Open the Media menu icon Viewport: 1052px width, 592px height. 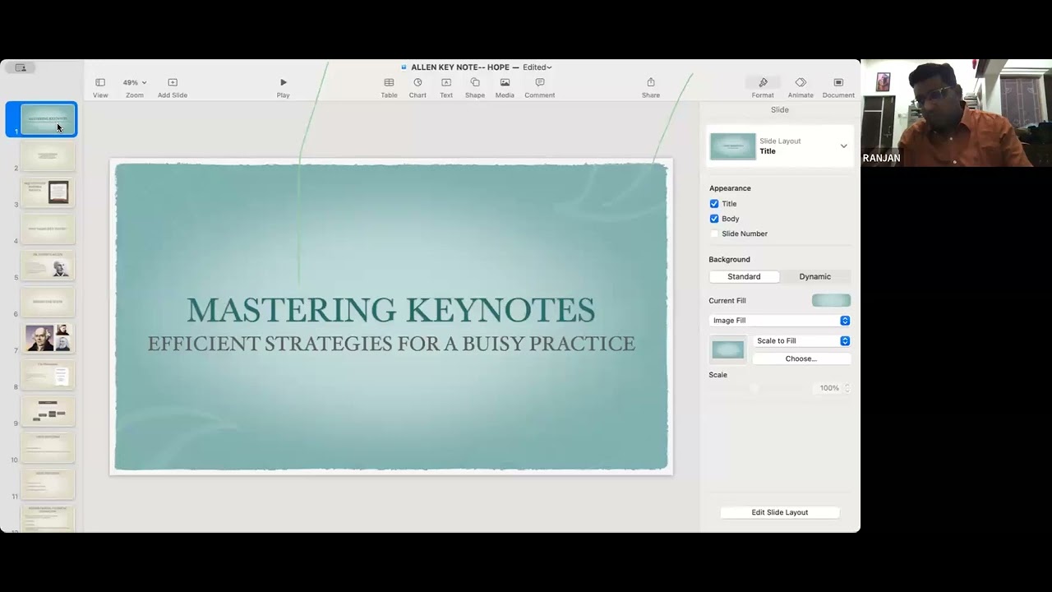click(x=505, y=83)
